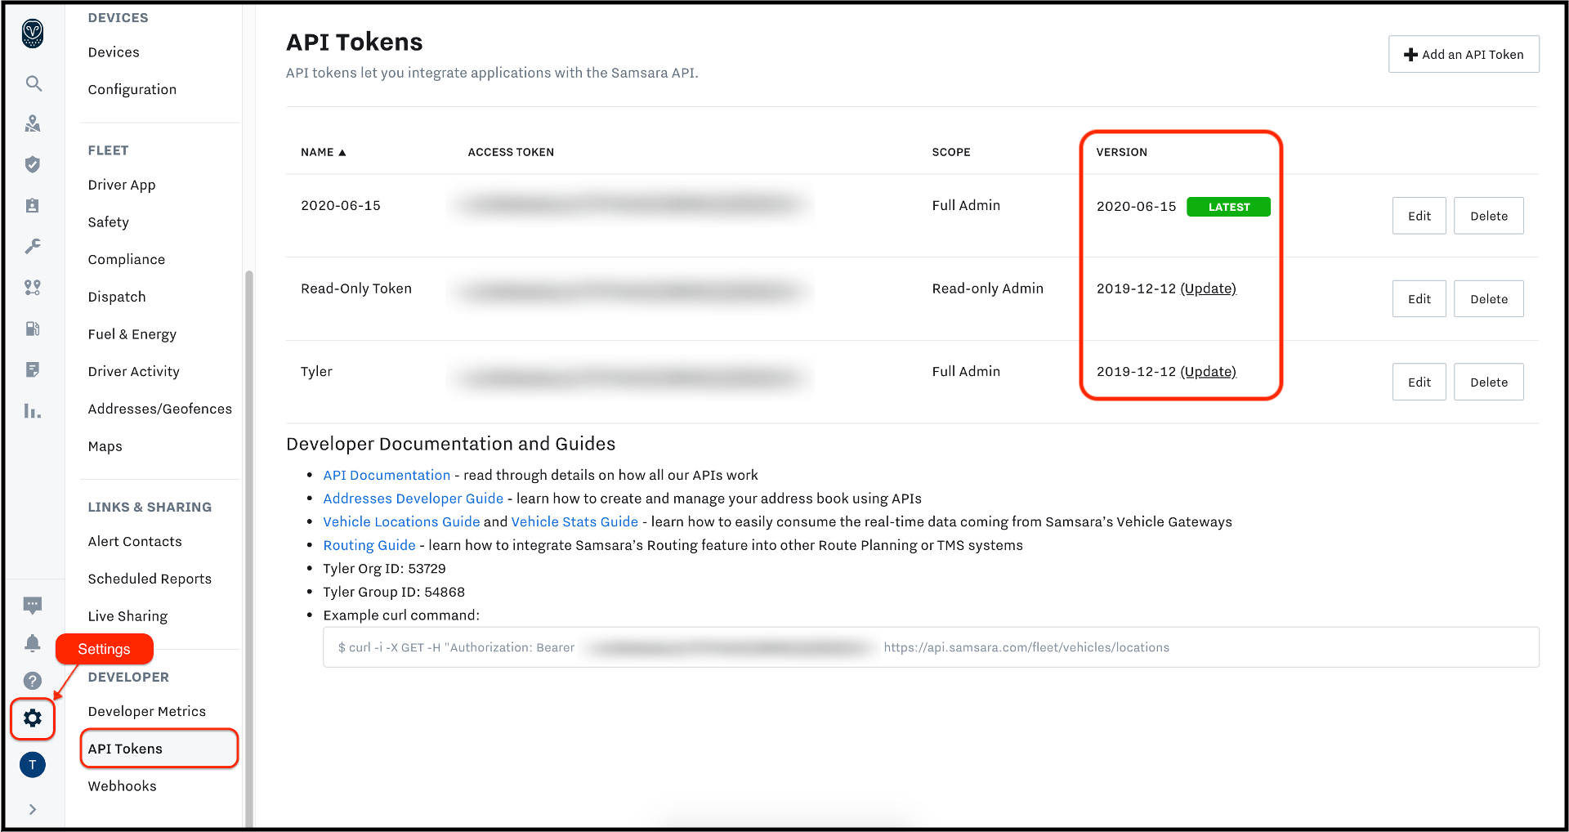Open Configuration settings page
The image size is (1569, 832).
click(x=132, y=90)
